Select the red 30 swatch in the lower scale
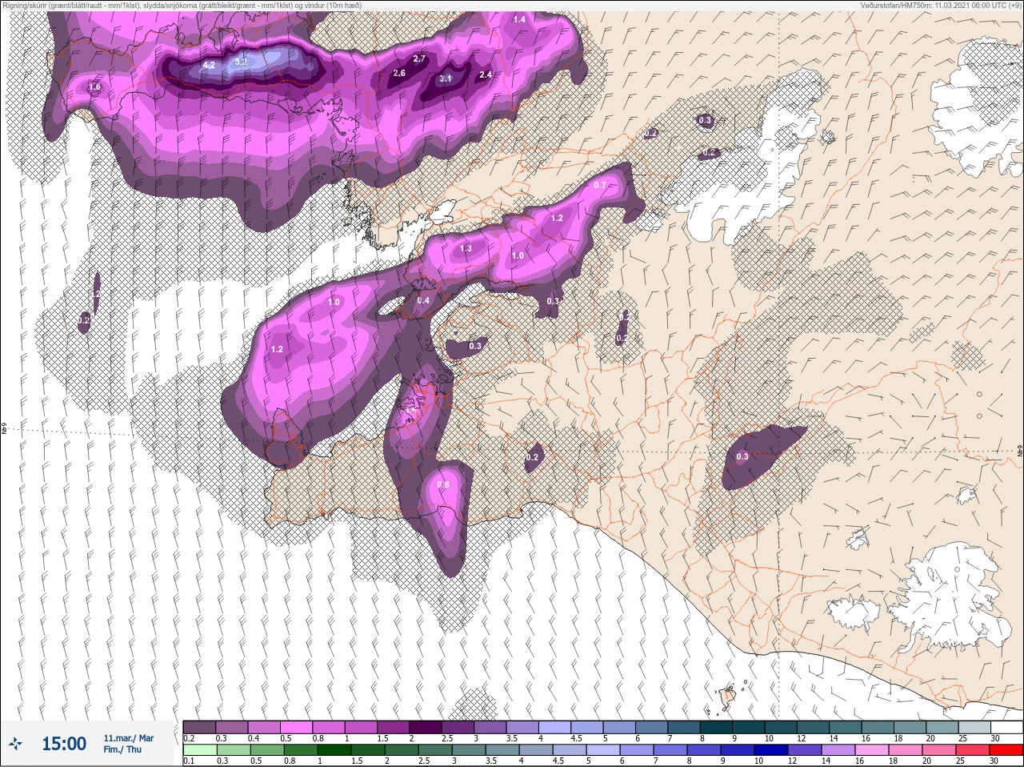This screenshot has height=767, width=1024. point(1006,750)
